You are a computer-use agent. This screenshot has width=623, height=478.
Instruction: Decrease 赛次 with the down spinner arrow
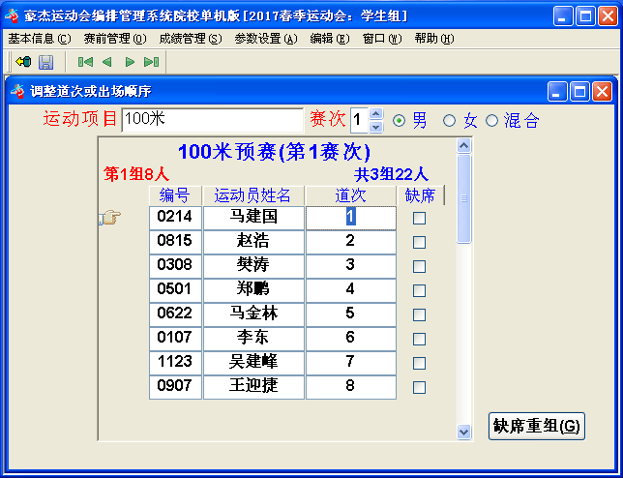coord(376,127)
